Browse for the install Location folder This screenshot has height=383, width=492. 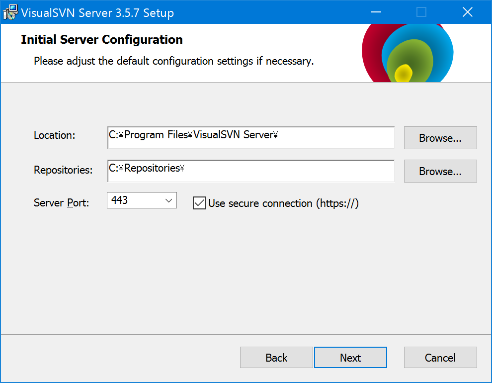tap(440, 138)
